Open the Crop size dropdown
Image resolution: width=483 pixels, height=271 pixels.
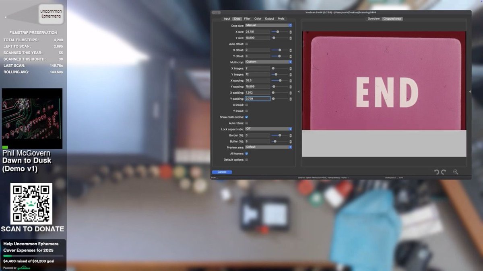point(268,25)
